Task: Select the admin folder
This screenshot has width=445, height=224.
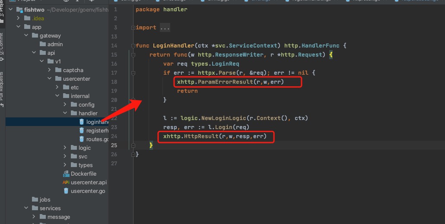Action: [55, 44]
